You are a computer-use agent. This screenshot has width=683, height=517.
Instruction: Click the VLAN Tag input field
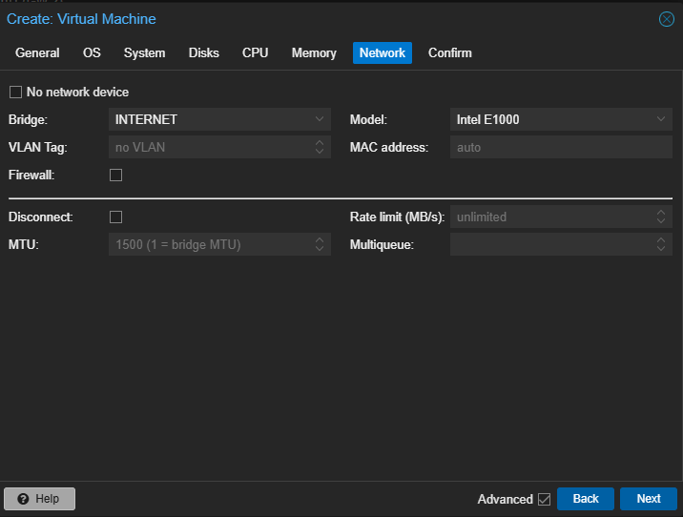click(x=209, y=147)
